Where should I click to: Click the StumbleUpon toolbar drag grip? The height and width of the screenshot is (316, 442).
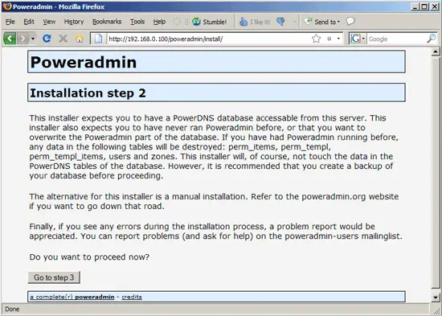pyautogui.click(x=186, y=22)
